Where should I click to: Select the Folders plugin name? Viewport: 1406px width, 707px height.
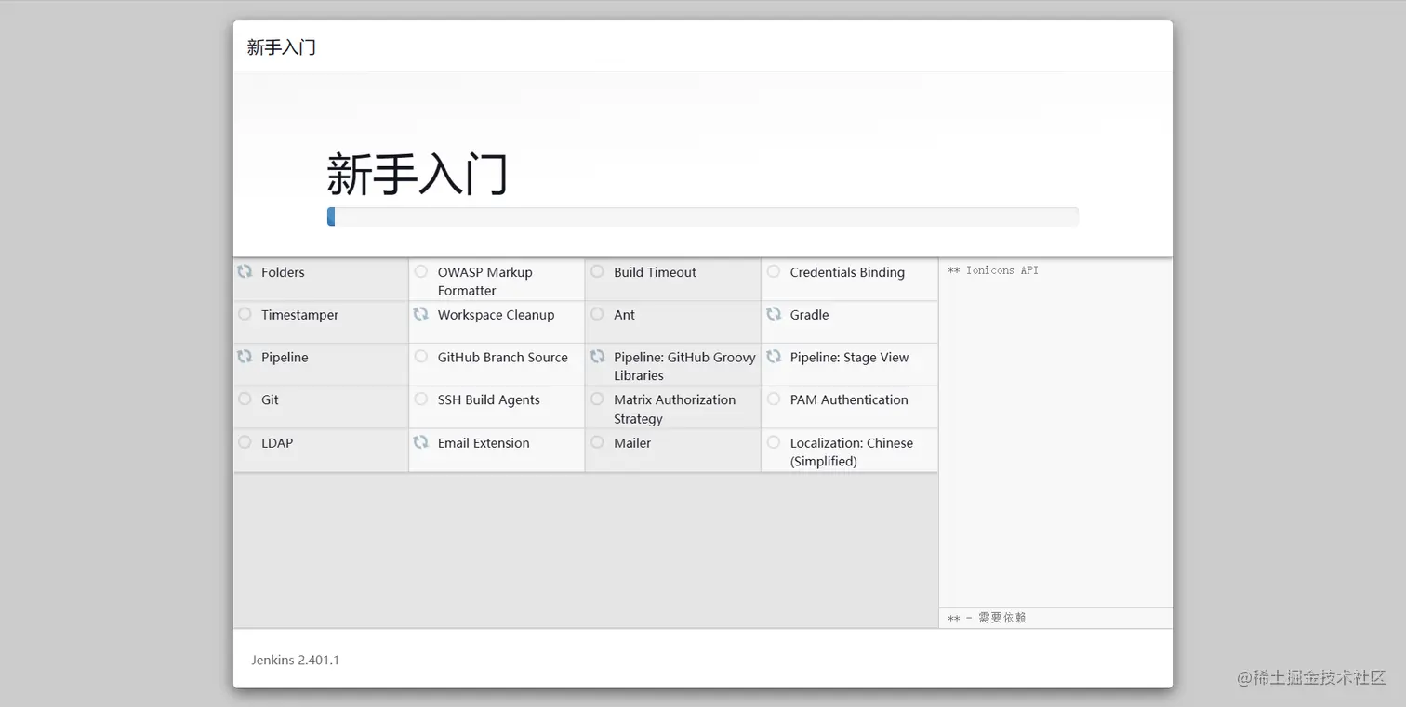click(x=283, y=272)
